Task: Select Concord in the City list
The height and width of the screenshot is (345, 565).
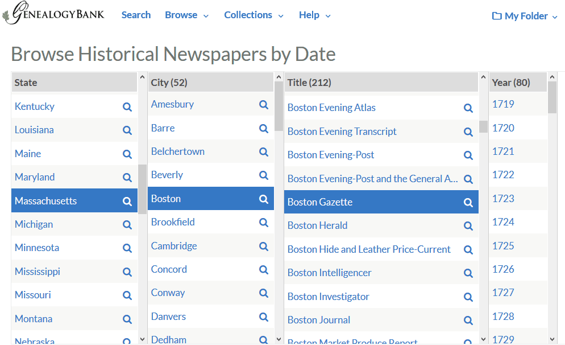Action: pyautogui.click(x=169, y=270)
